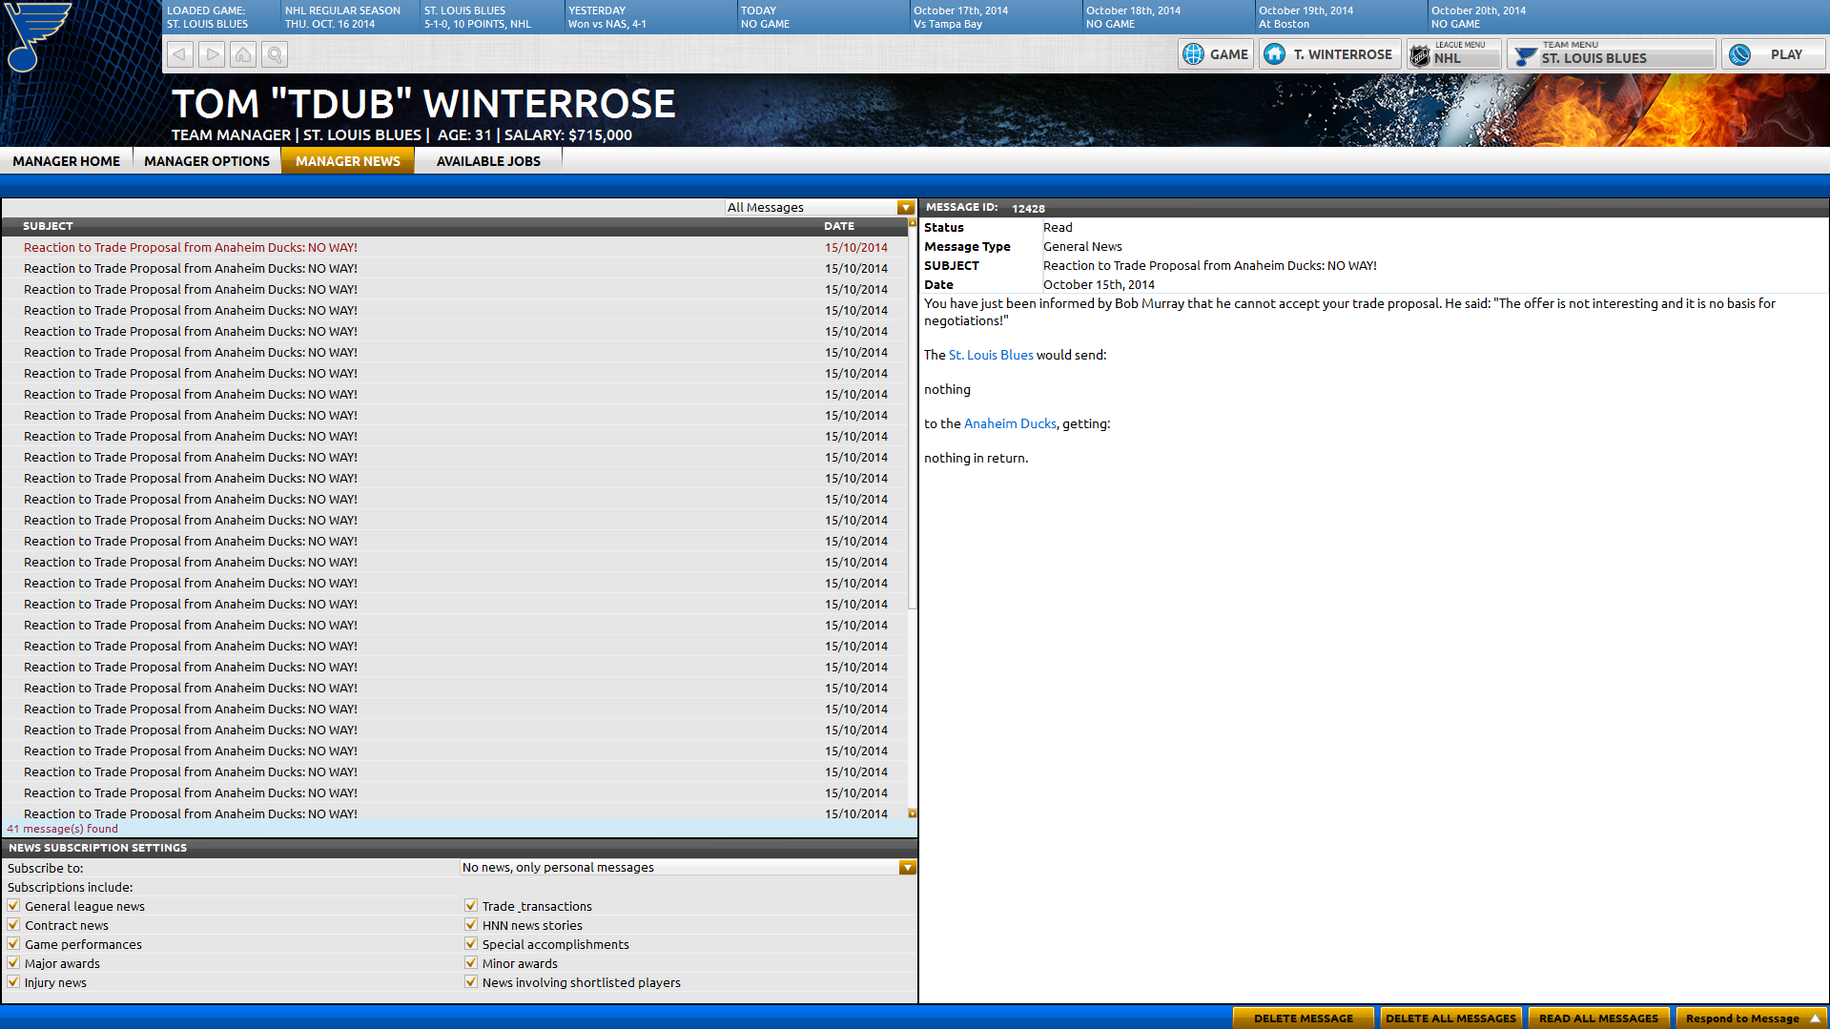Open the St. Louis Blues team menu

pos(1612,54)
